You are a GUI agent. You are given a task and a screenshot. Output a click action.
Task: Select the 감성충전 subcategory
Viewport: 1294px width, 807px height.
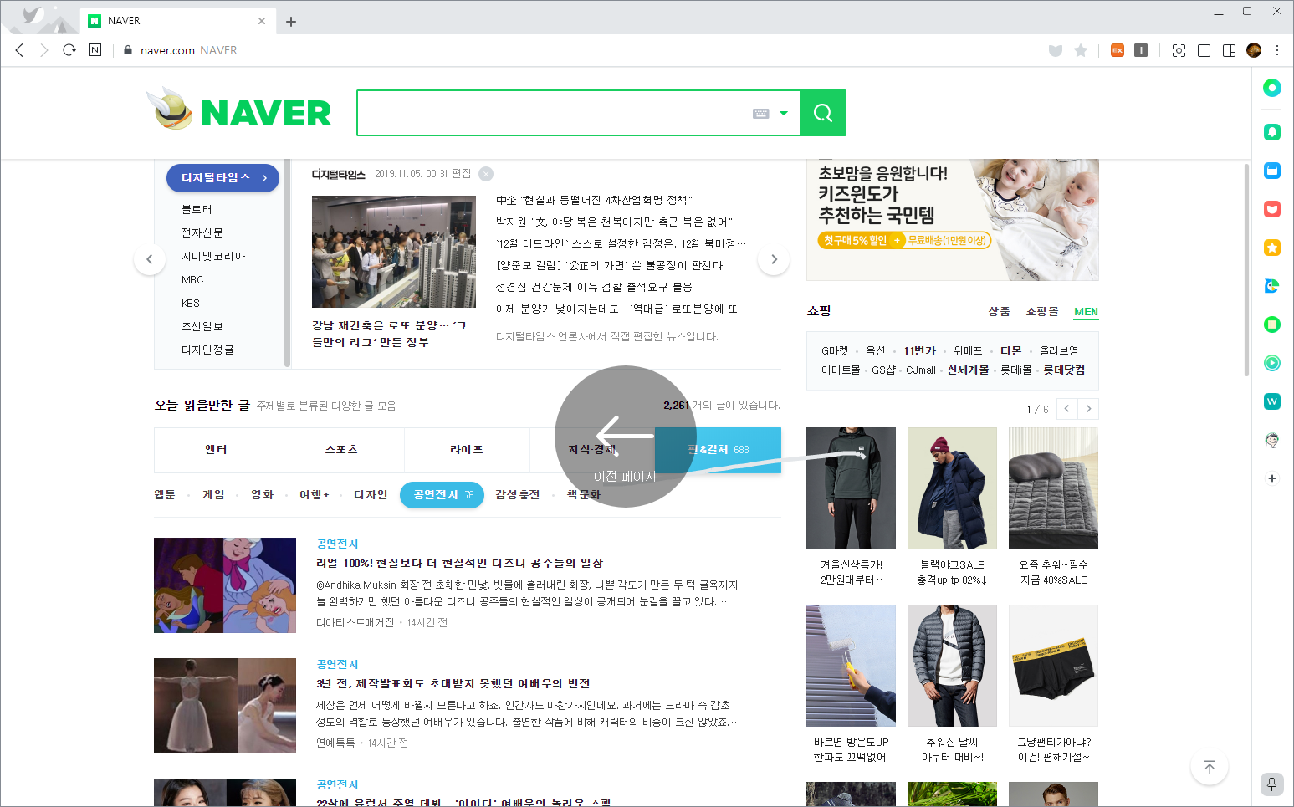517,495
